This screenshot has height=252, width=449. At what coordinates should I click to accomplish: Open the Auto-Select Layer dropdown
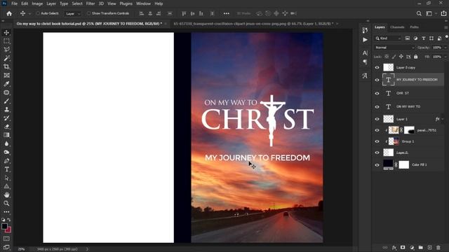click(73, 14)
